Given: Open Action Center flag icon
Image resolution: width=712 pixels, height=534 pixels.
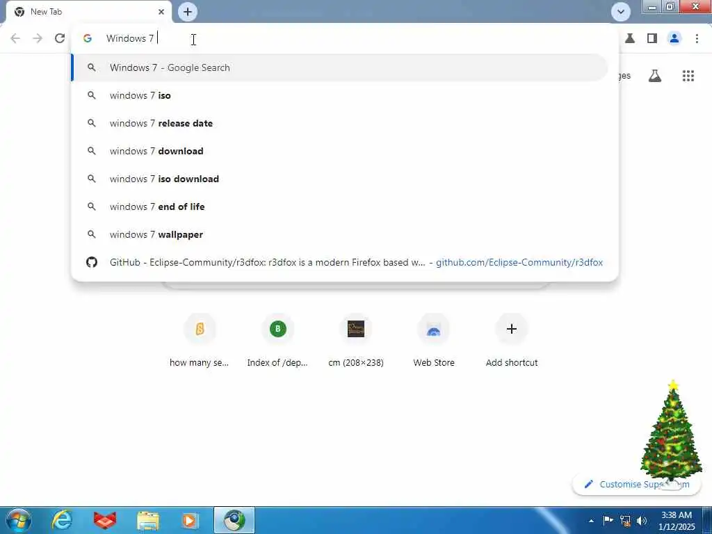Looking at the screenshot, I should pos(608,520).
